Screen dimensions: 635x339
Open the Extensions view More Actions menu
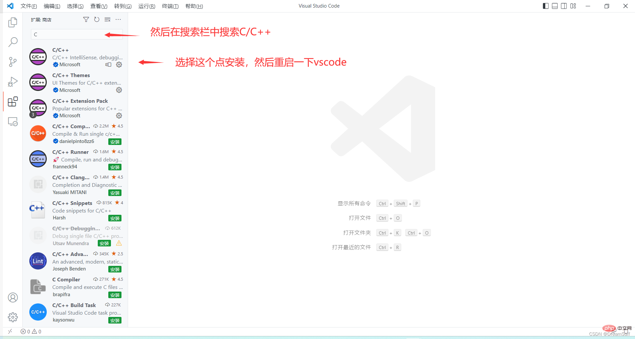pos(118,19)
